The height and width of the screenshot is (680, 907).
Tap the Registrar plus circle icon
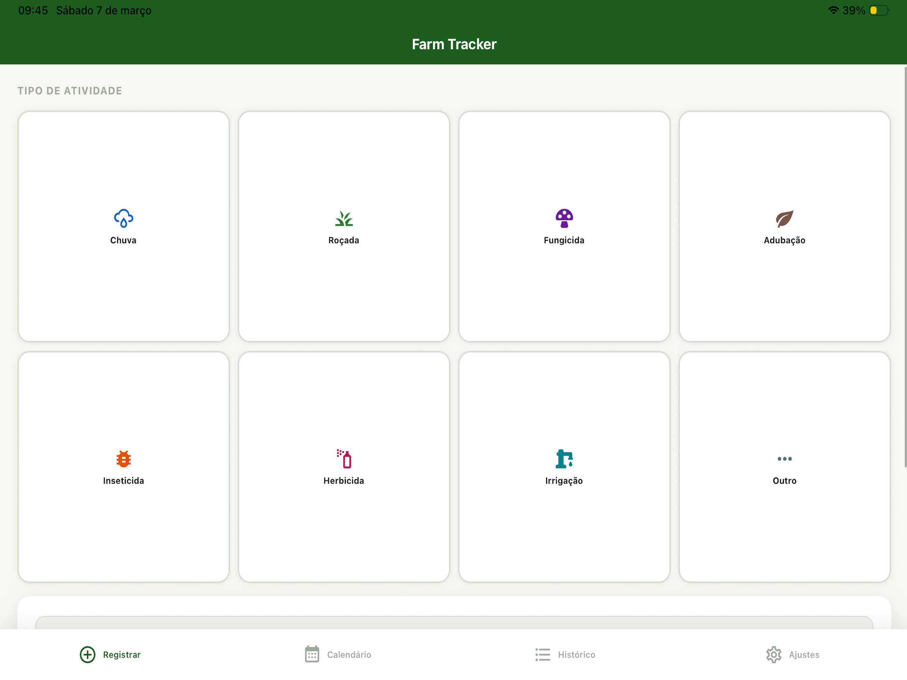pos(87,655)
